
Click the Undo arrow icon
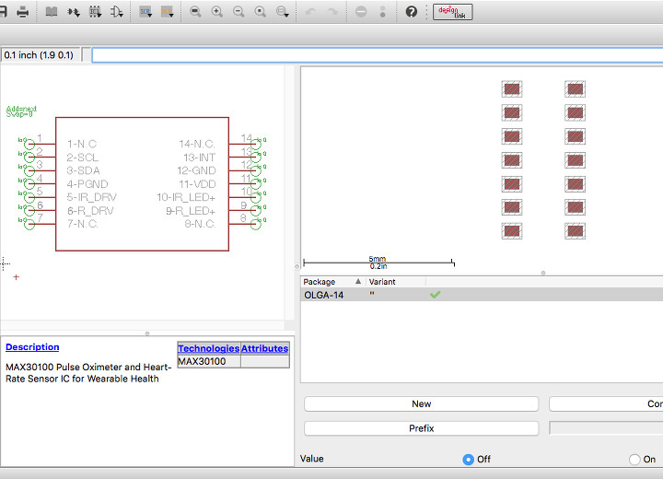[310, 12]
